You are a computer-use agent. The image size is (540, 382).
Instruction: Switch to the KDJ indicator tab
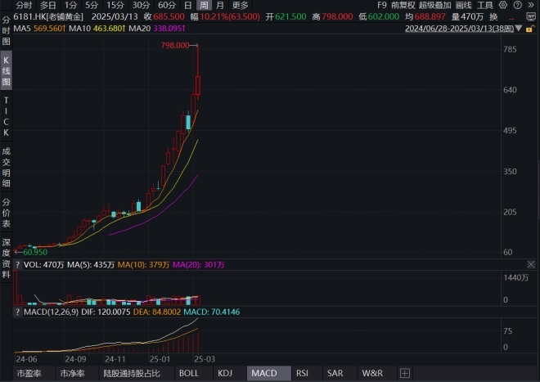225,373
